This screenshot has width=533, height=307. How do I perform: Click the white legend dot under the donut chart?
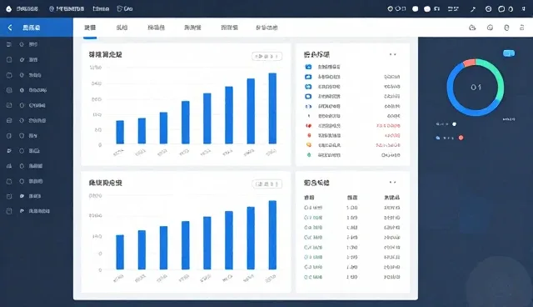[x=454, y=124]
